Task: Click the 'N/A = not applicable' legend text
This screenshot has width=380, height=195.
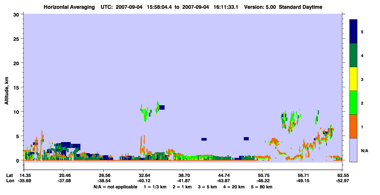Action: click(x=115, y=187)
